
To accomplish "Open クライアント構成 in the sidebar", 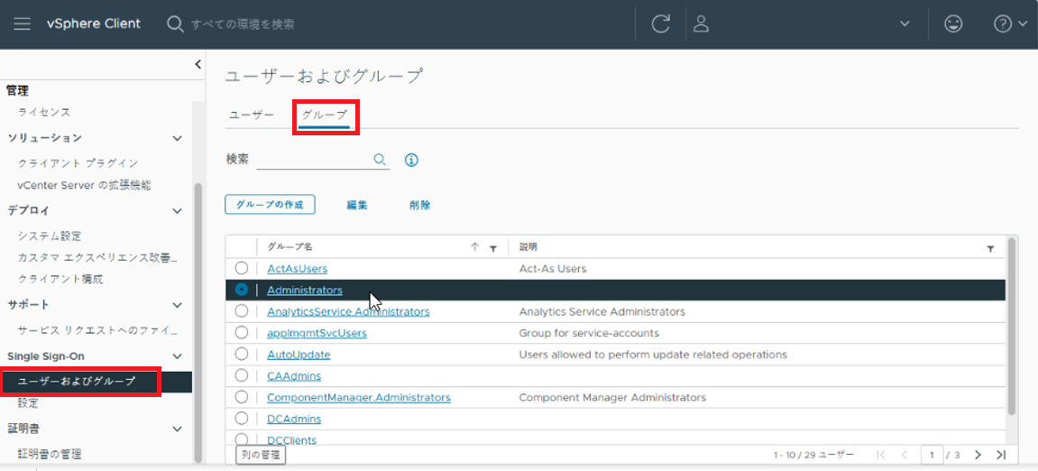I will [x=61, y=279].
